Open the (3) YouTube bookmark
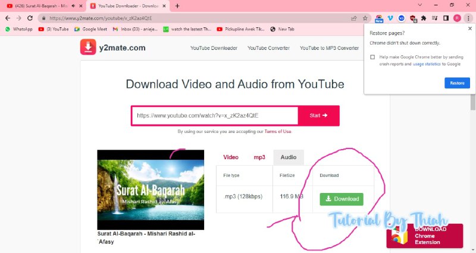Image resolution: width=476 pixels, height=253 pixels. pyautogui.click(x=54, y=29)
